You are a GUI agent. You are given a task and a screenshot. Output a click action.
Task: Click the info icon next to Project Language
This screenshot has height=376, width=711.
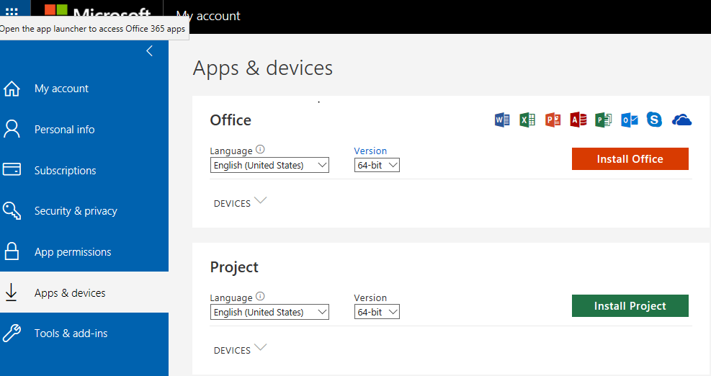pyautogui.click(x=260, y=296)
